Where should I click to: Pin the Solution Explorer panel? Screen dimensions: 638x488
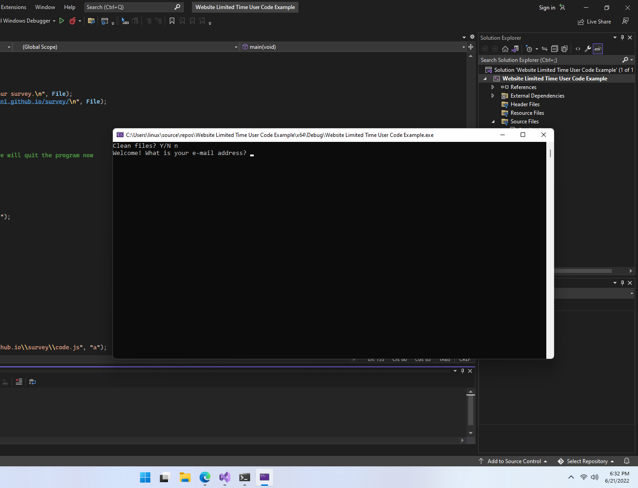point(622,38)
